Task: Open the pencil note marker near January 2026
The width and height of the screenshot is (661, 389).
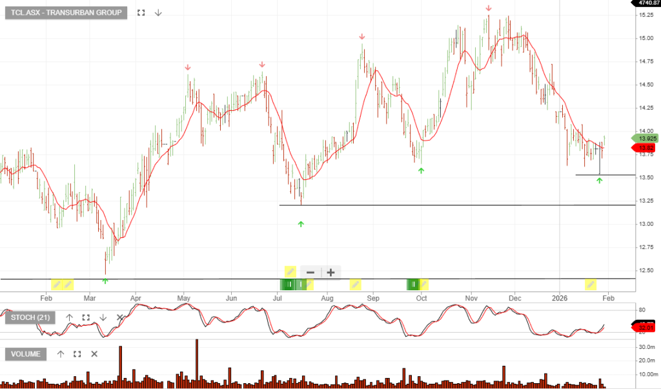Action: pyautogui.click(x=590, y=284)
